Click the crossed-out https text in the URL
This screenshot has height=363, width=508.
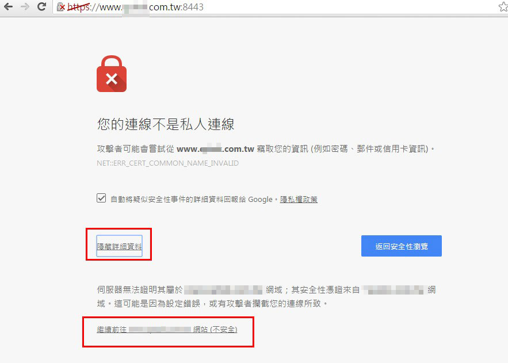(78, 7)
